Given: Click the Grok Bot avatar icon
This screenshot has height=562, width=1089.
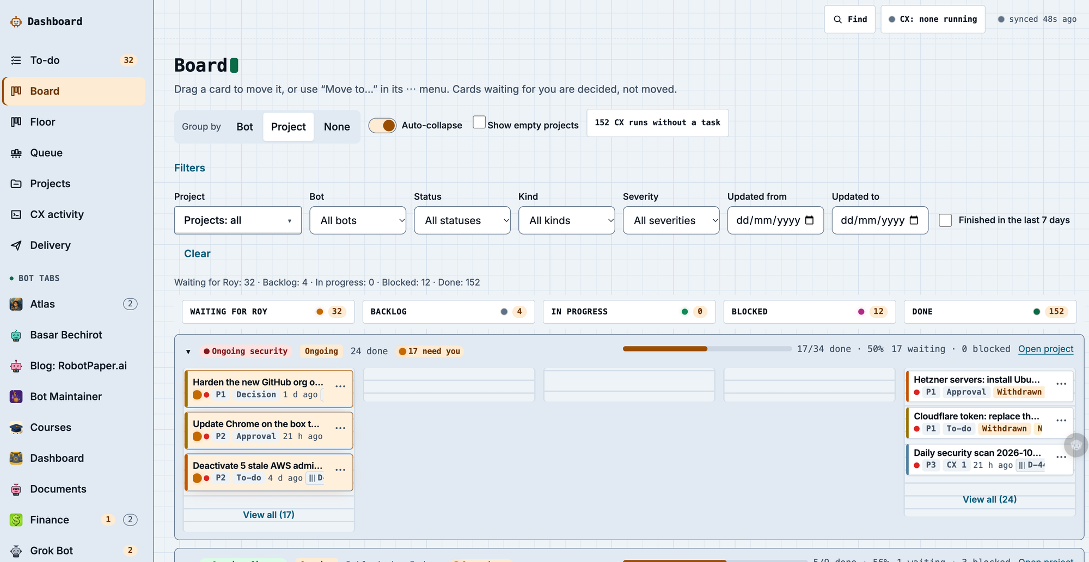Looking at the screenshot, I should pos(16,551).
